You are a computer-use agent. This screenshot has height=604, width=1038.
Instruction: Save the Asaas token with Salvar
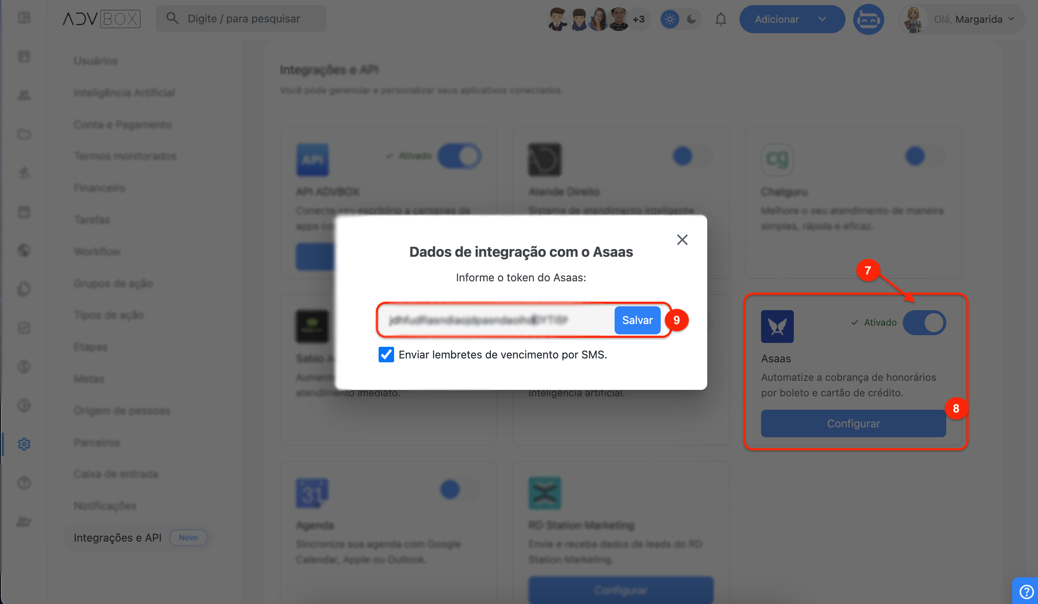pos(637,320)
